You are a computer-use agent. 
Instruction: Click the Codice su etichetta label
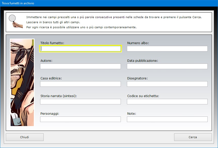143,96
